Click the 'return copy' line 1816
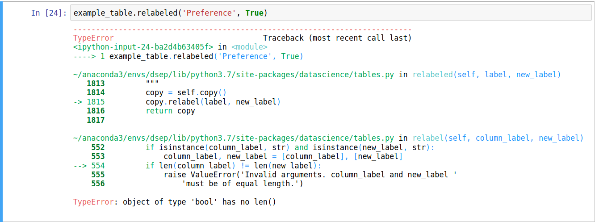Viewport: 595px width, 222px height. [170, 111]
